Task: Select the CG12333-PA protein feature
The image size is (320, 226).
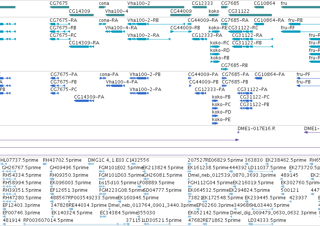Action: click(x=200, y=93)
